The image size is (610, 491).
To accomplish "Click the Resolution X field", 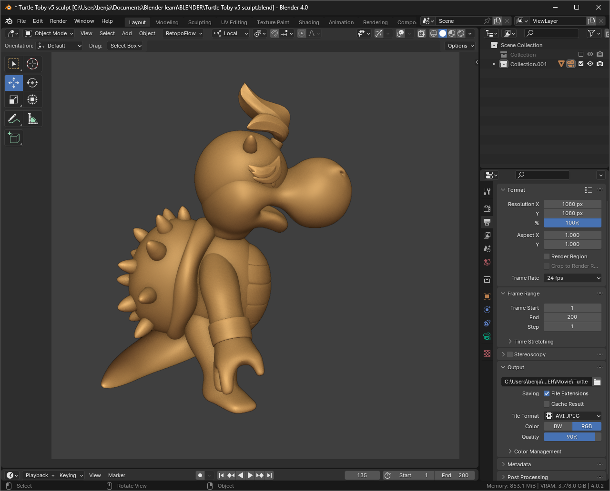I will (572, 204).
